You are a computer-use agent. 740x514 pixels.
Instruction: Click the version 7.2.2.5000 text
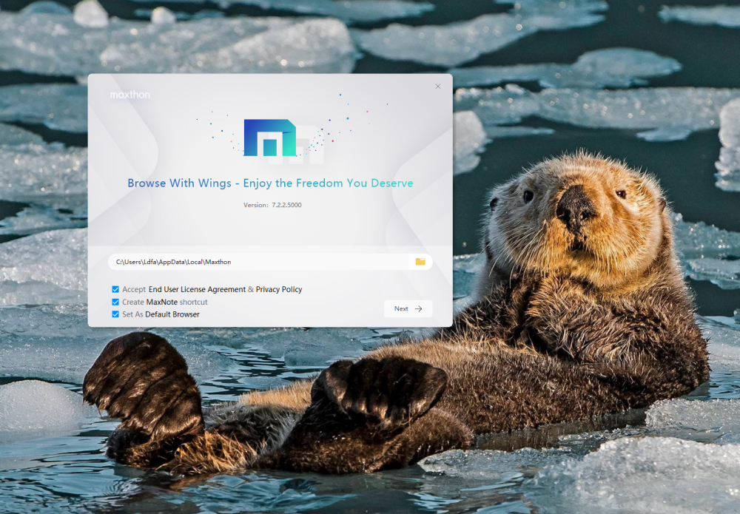[272, 205]
